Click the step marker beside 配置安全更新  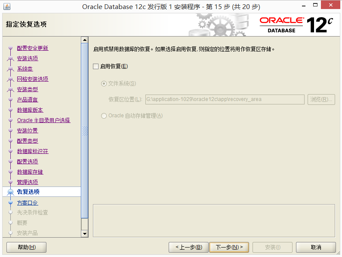tap(10, 48)
